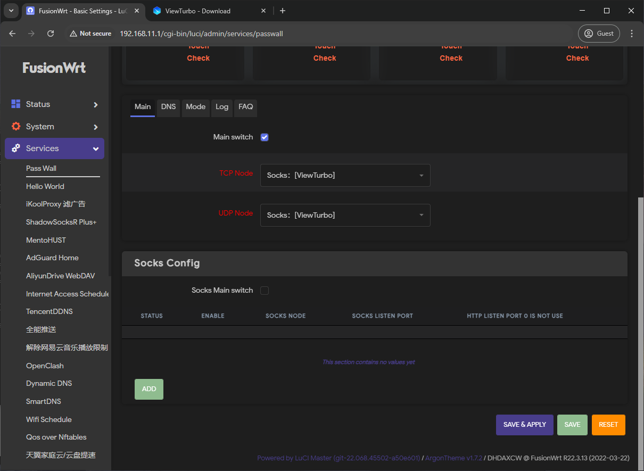Click the System gear icon in sidebar
Image resolution: width=644 pixels, height=471 pixels.
[16, 127]
